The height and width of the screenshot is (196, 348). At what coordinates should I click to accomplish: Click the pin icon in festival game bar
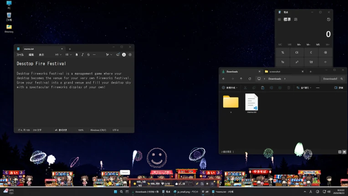point(197,184)
